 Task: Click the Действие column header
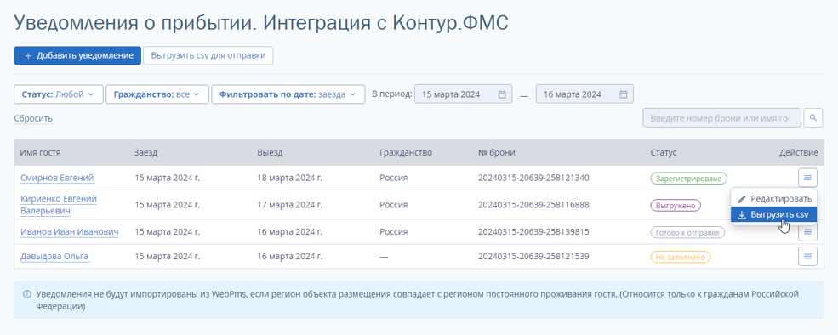799,153
